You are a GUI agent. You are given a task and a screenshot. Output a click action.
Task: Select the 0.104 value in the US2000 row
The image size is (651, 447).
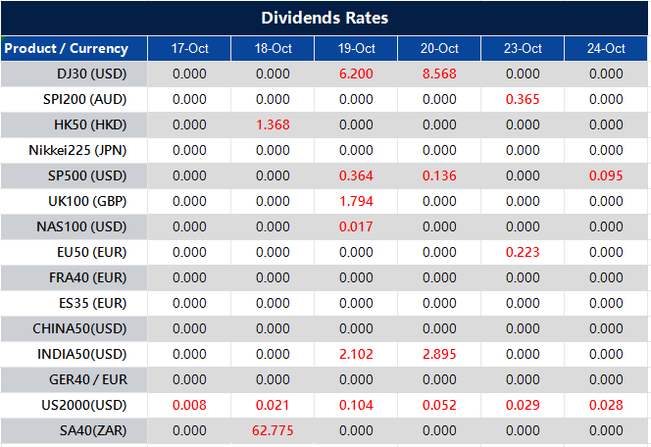pos(356,404)
